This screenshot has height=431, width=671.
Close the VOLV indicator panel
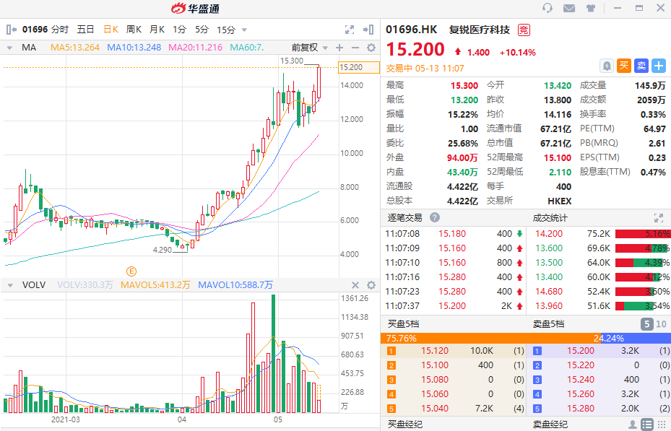355,285
